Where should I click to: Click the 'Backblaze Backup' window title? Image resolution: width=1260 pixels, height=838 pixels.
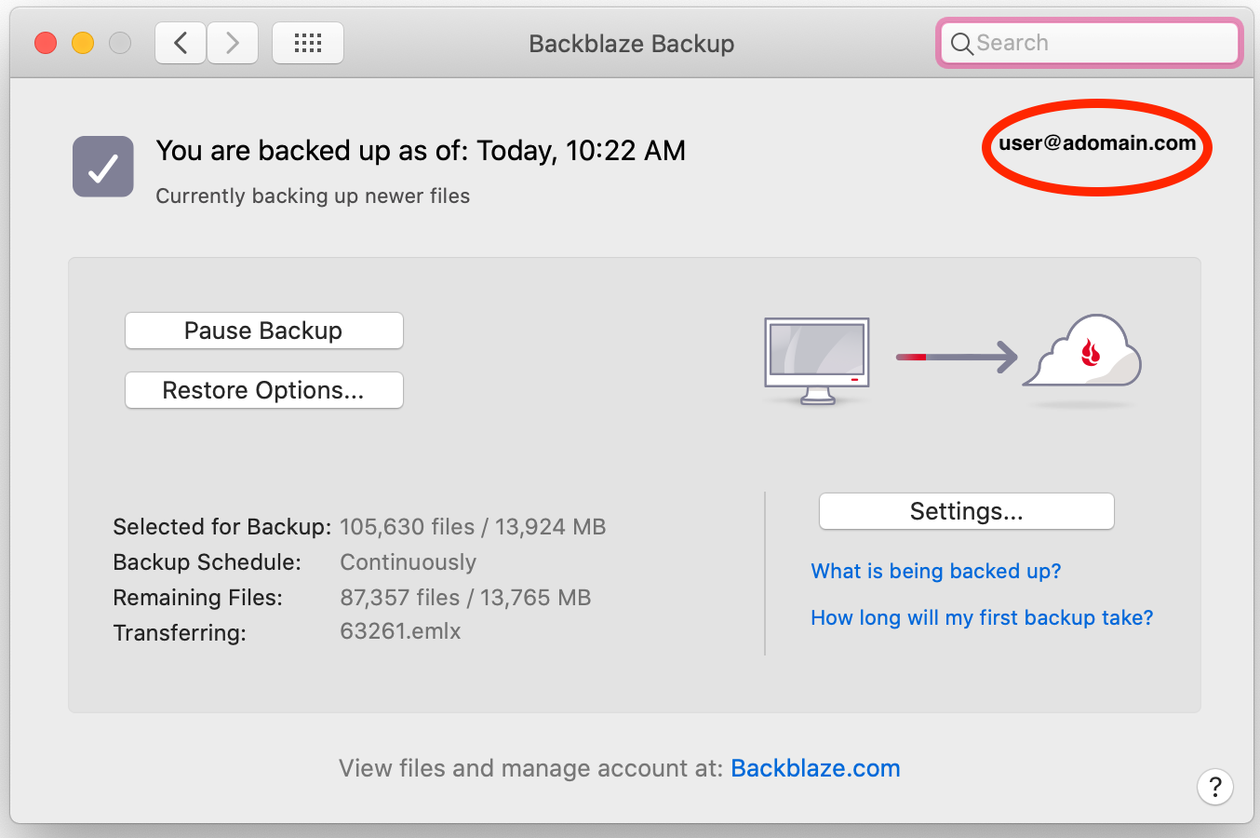[x=632, y=44]
